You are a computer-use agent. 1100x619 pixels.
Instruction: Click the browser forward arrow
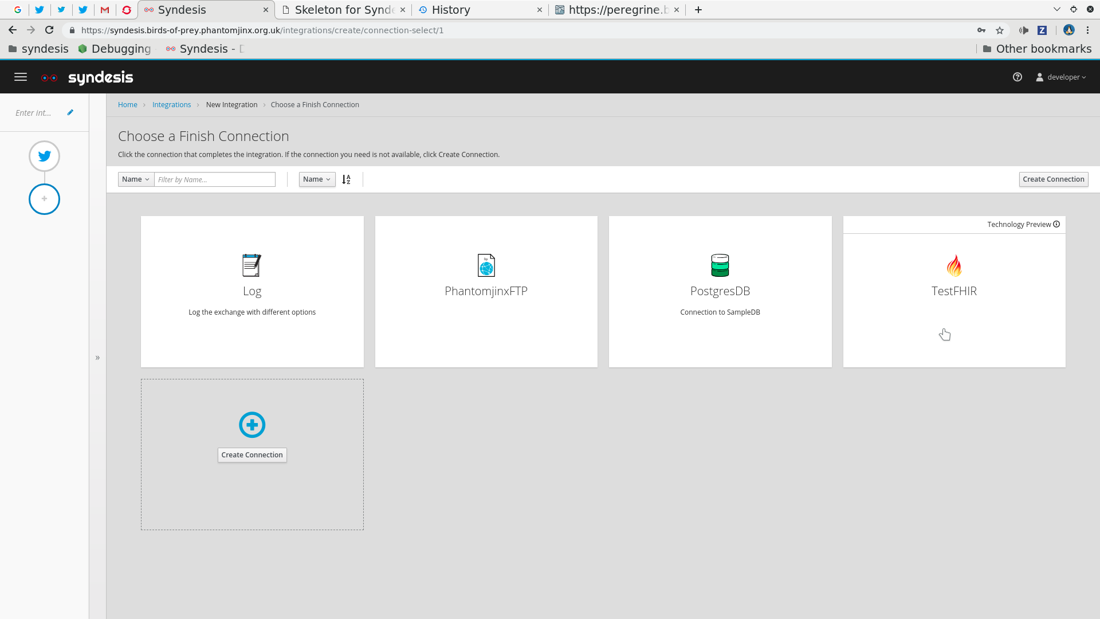[31, 30]
